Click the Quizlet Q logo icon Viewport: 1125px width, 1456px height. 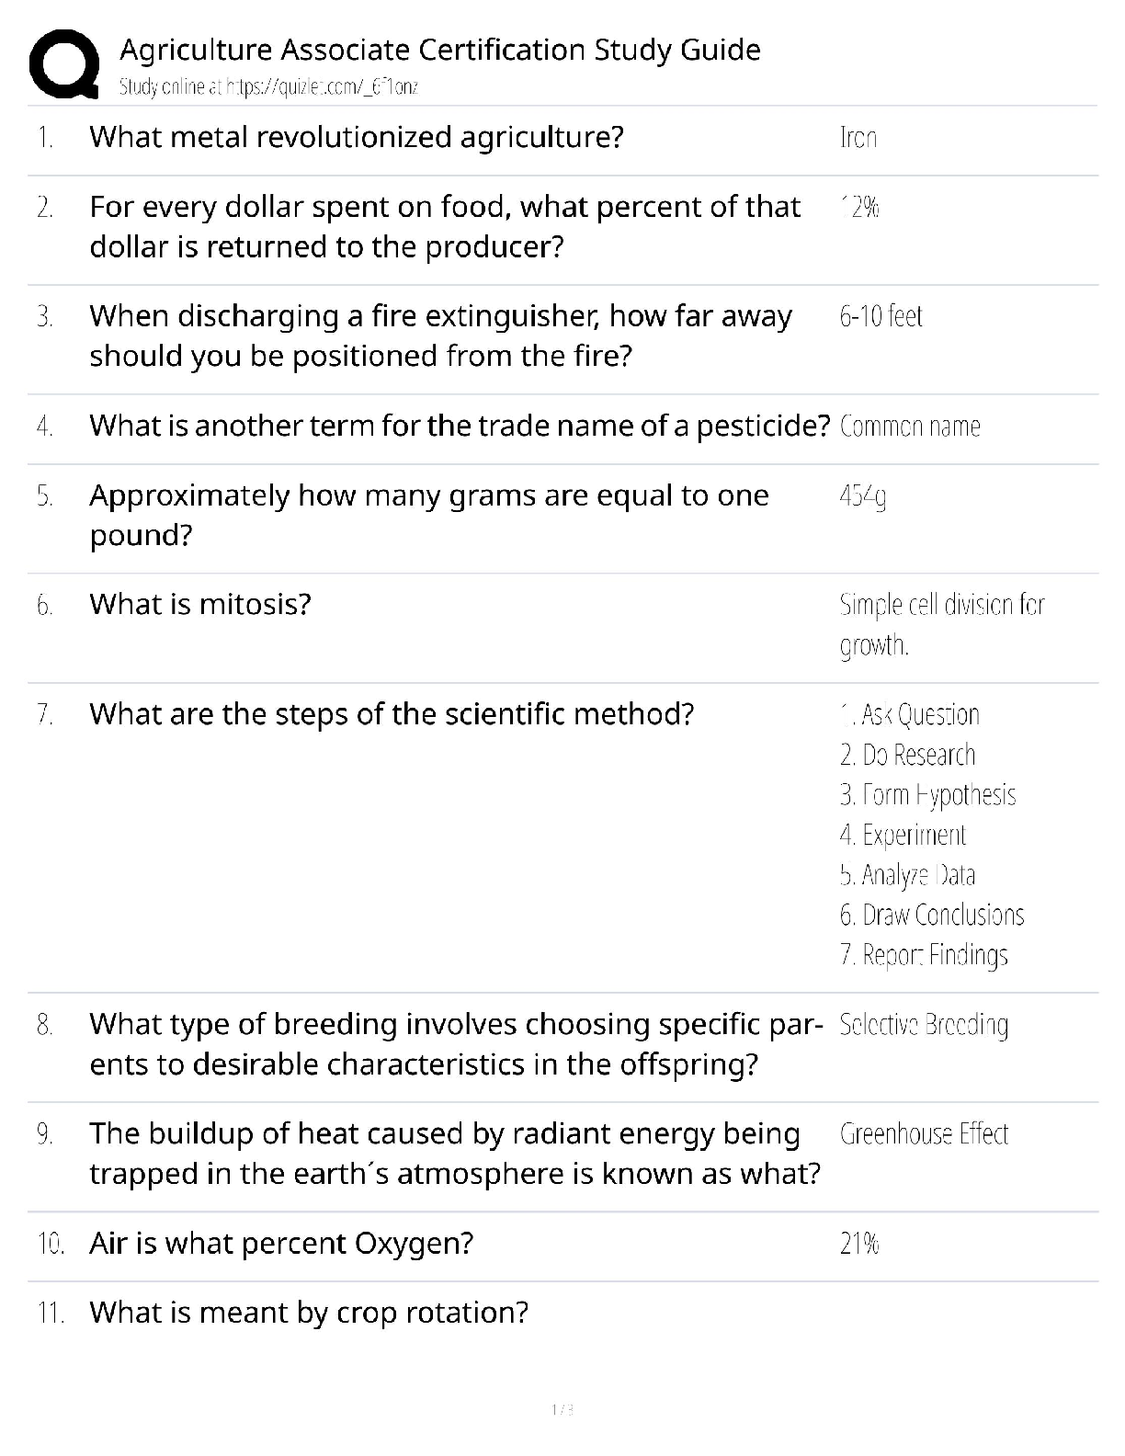tap(63, 63)
